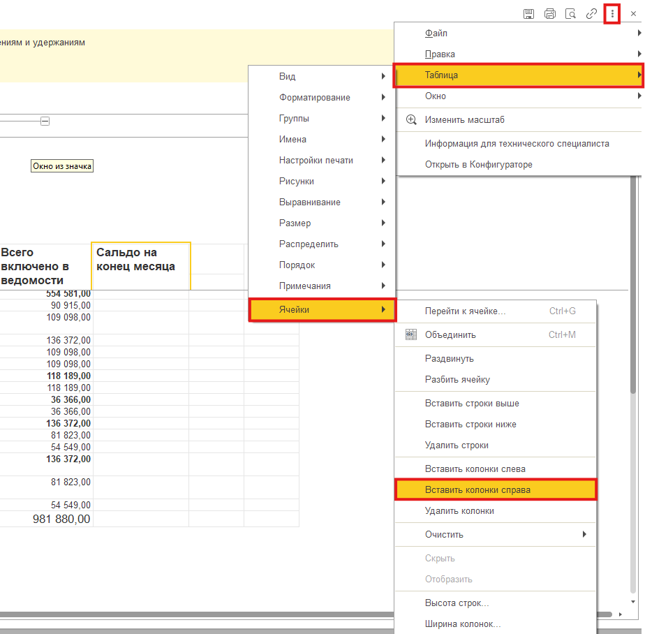
Task: Click the print icon in top toolbar
Action: pos(549,14)
